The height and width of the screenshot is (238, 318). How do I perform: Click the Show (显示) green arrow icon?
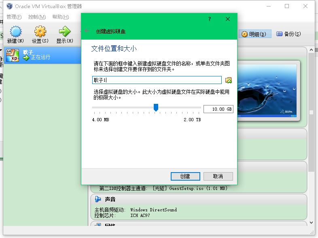point(65,32)
